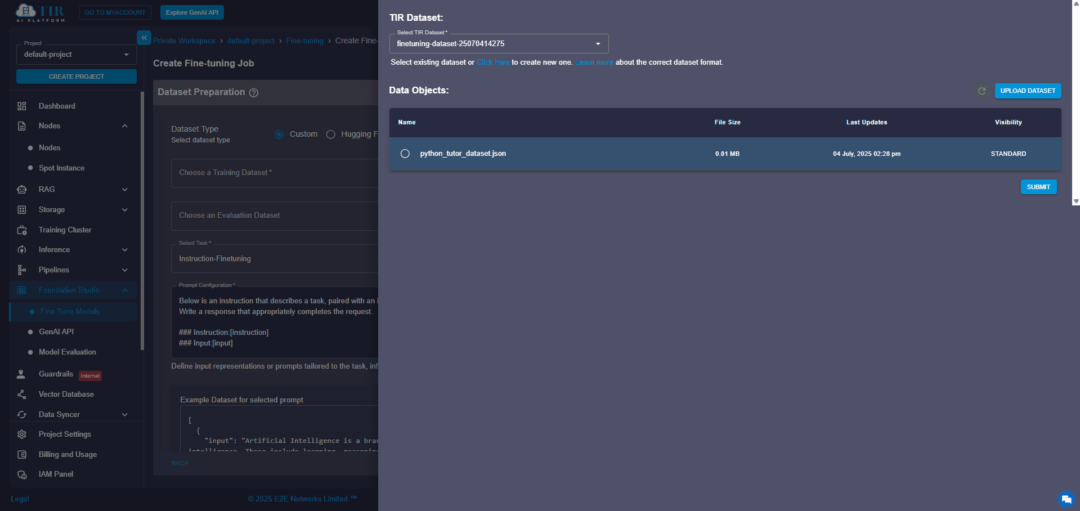The image size is (1080, 511).
Task: Click the Dashboard grid icon
Action: [x=22, y=106]
